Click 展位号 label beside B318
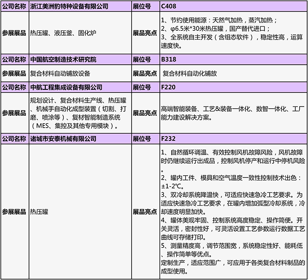Screen dimensions: 308x280 click(142, 59)
